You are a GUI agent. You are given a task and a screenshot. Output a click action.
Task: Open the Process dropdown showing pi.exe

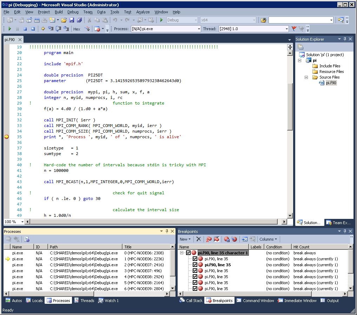tap(198, 29)
